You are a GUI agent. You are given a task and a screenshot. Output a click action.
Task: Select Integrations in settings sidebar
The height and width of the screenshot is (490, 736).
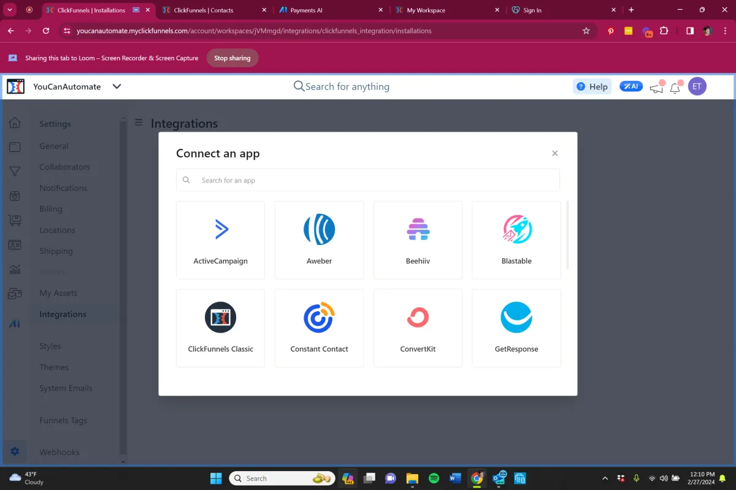coord(63,314)
